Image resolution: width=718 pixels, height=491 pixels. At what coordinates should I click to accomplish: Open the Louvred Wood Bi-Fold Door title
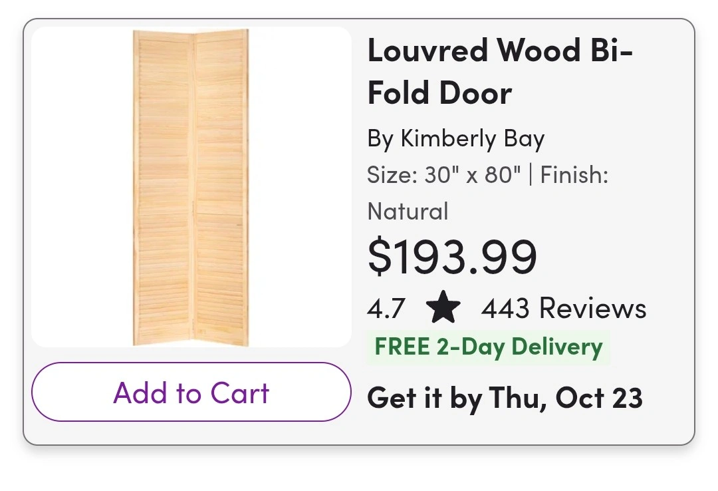point(500,72)
